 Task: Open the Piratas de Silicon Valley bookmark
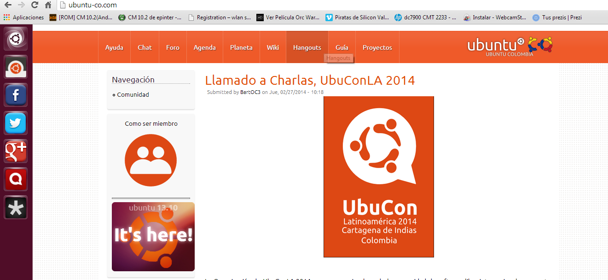(357, 17)
